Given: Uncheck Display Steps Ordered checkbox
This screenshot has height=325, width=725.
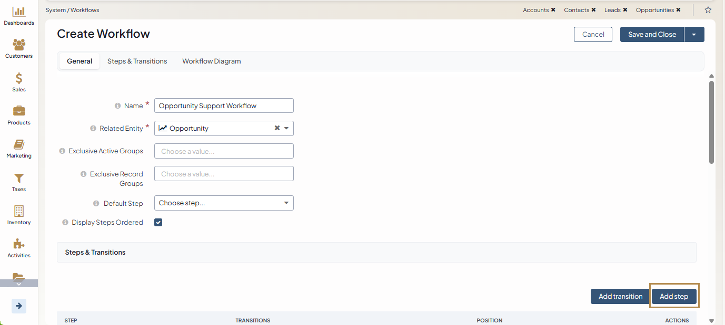Looking at the screenshot, I should point(158,223).
